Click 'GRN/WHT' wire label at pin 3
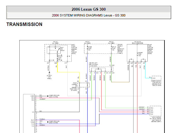The height and width of the screenshot is (133, 174). pos(42,99)
